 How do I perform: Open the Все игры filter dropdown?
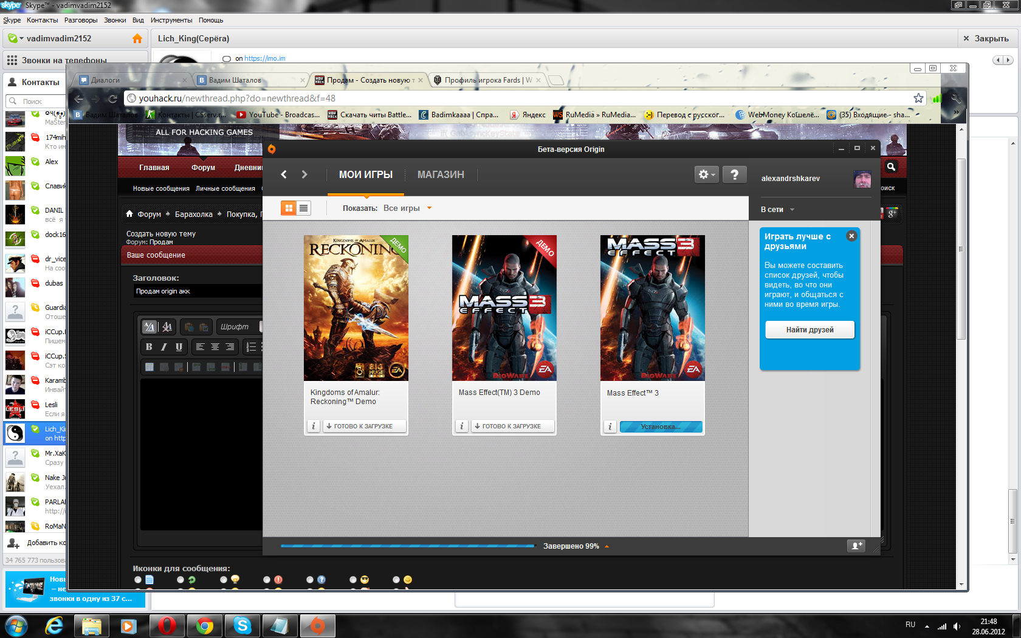(x=407, y=208)
